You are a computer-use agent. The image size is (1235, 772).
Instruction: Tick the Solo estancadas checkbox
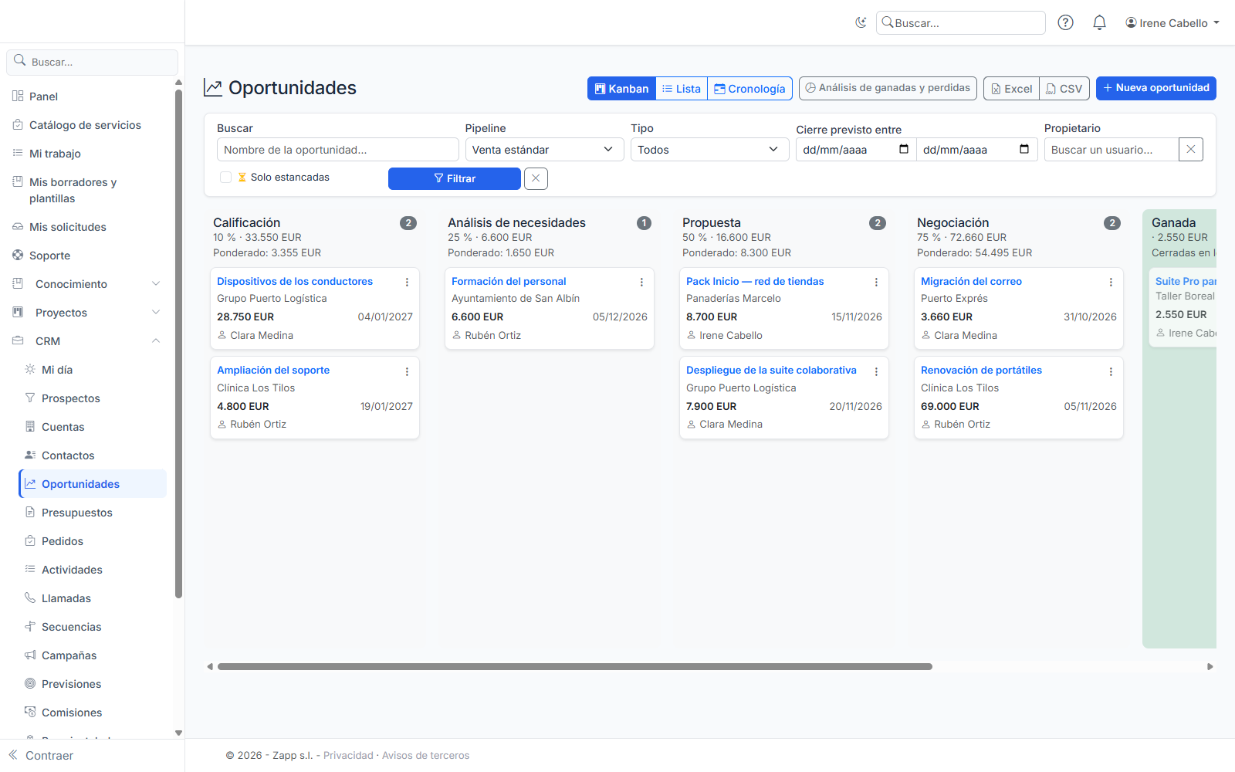pos(225,178)
